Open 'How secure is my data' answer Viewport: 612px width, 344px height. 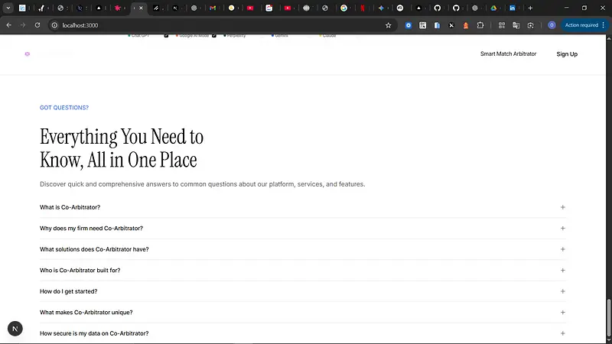[562, 333]
